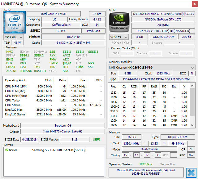Screen dimensions: 198x179
Task: Click the green NVMe drive status icon
Action: click(7, 150)
